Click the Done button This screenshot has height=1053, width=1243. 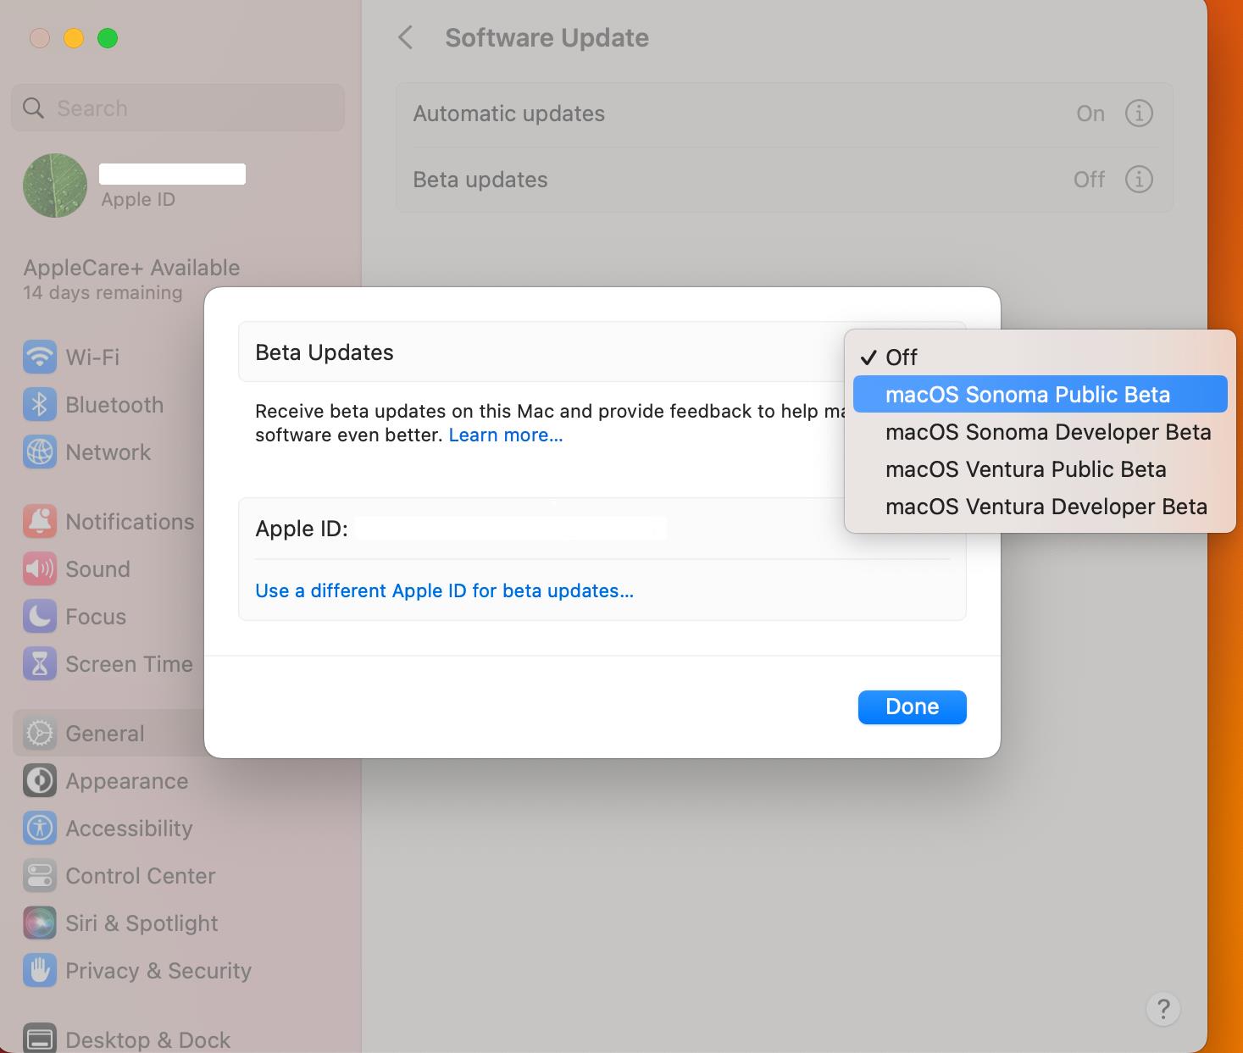click(912, 707)
